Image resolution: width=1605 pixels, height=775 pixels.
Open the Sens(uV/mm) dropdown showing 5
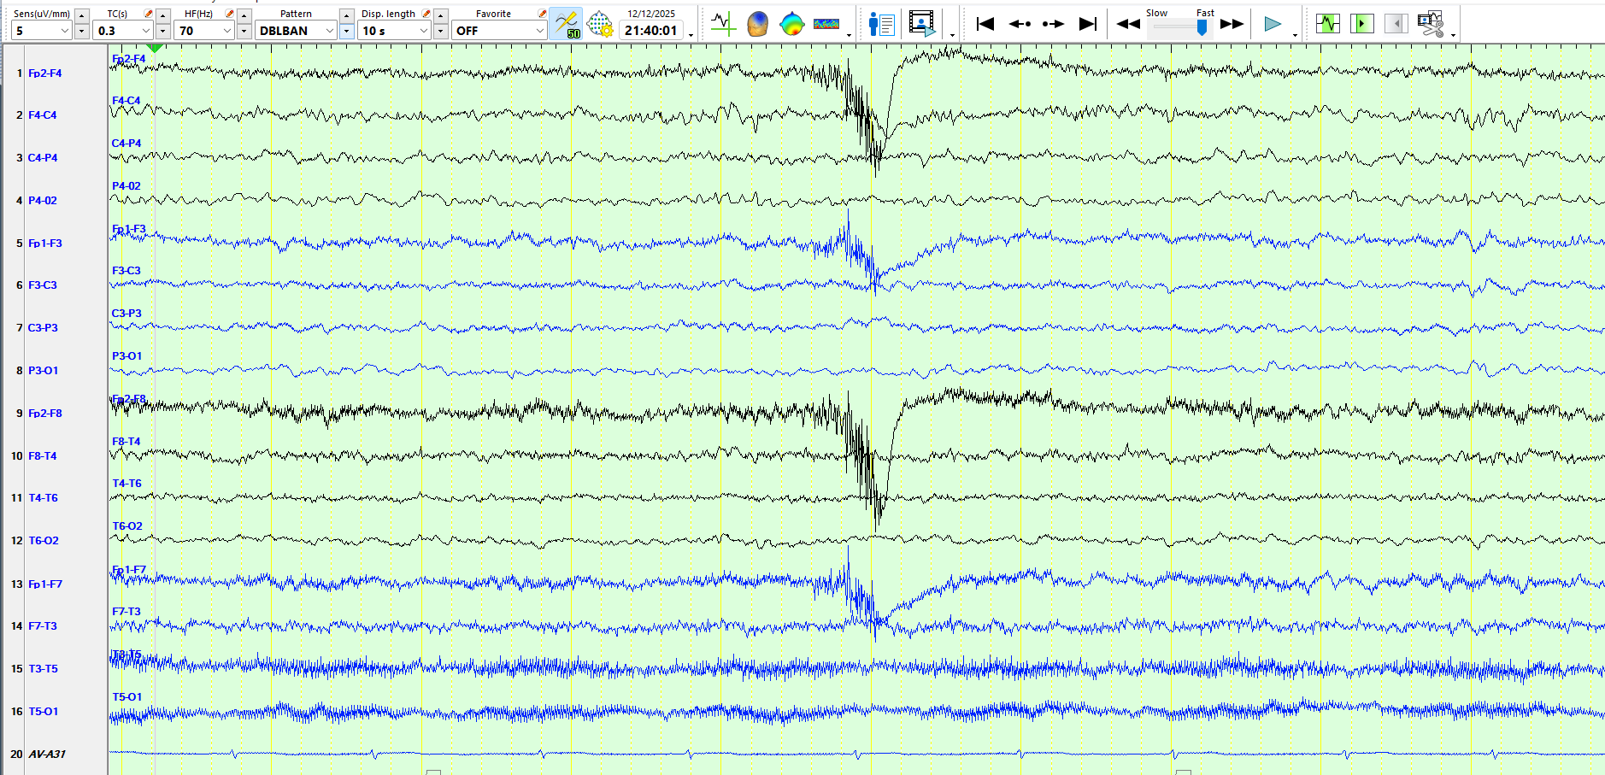(41, 31)
